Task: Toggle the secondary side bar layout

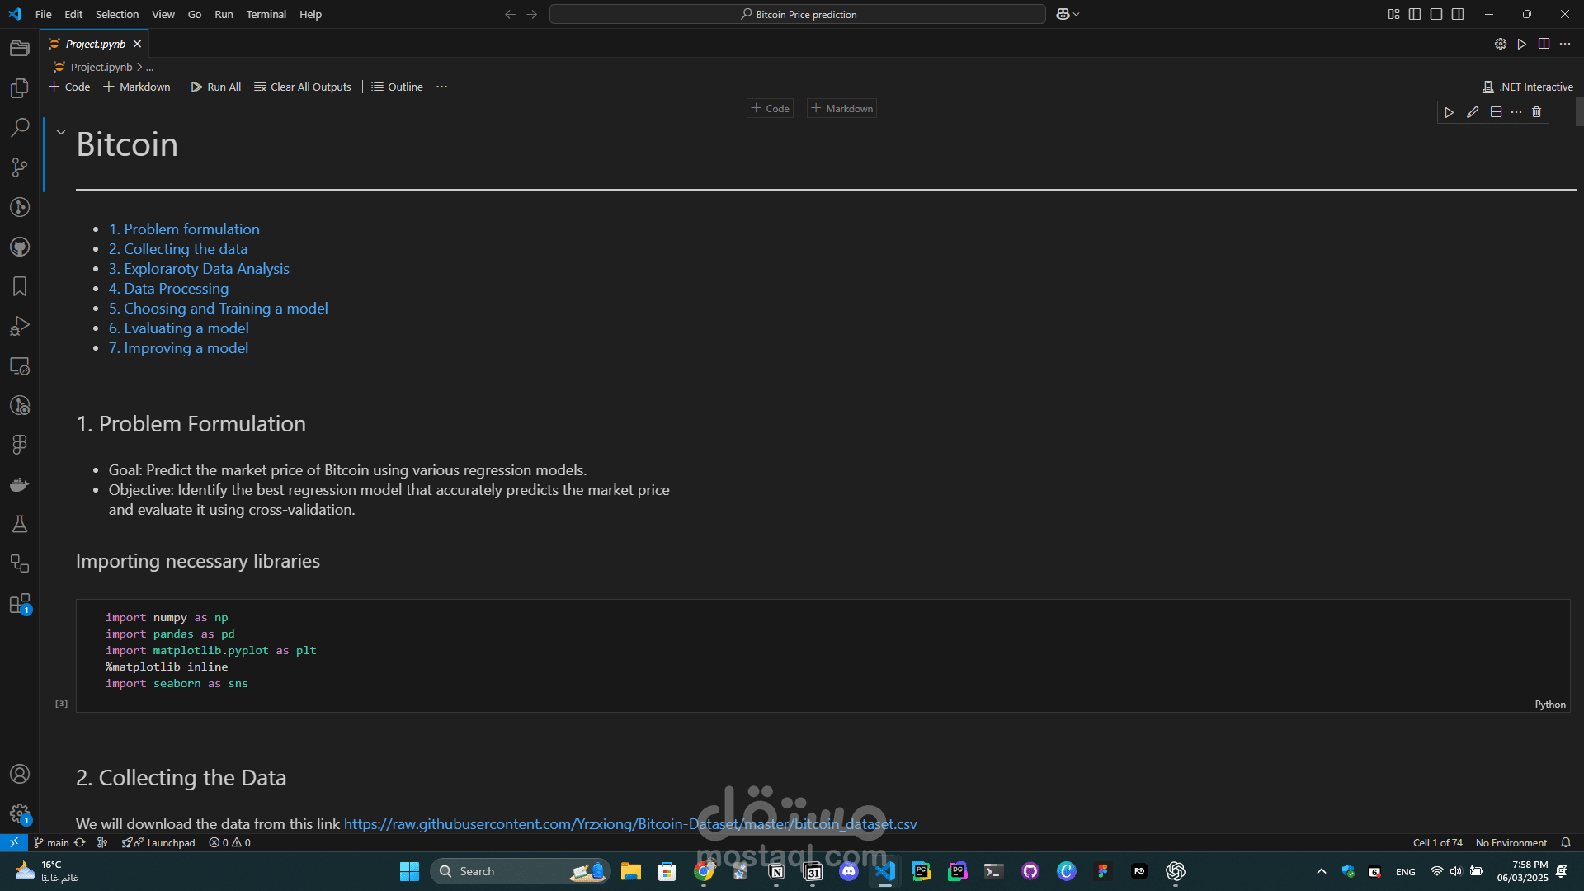Action: pos(1458,14)
